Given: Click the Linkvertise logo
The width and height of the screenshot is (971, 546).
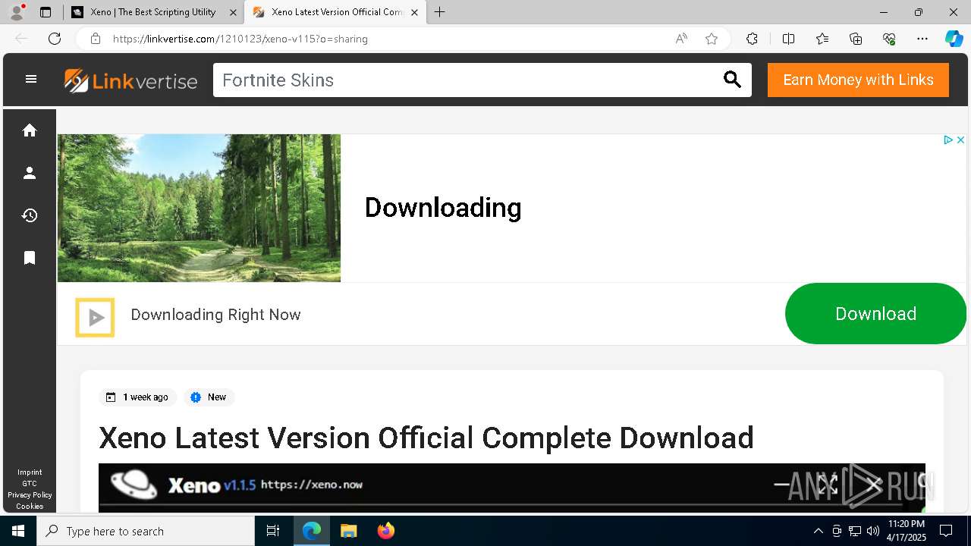Looking at the screenshot, I should (130, 80).
